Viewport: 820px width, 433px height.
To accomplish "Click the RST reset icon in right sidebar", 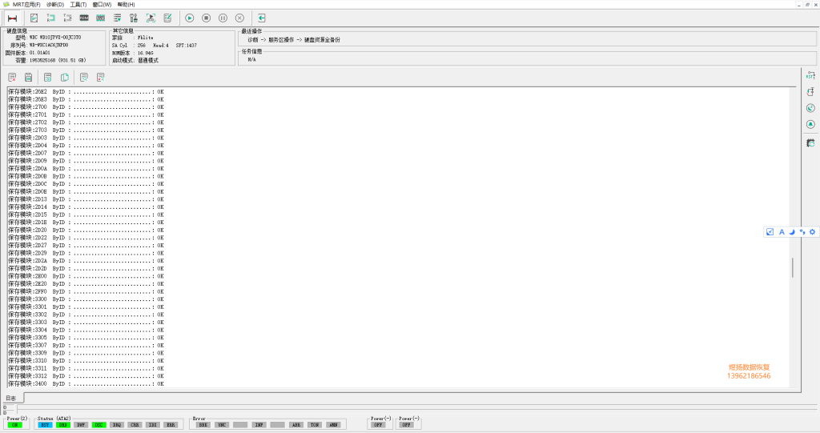I will (810, 75).
